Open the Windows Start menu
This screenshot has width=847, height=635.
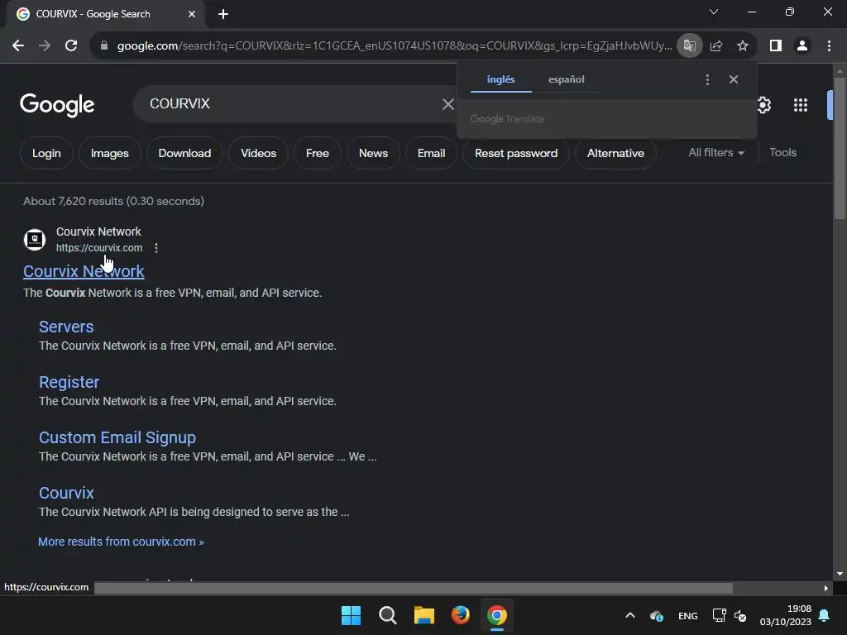(x=351, y=615)
